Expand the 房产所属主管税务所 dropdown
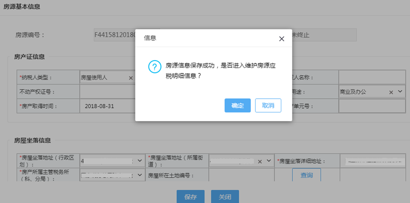 click(140, 175)
